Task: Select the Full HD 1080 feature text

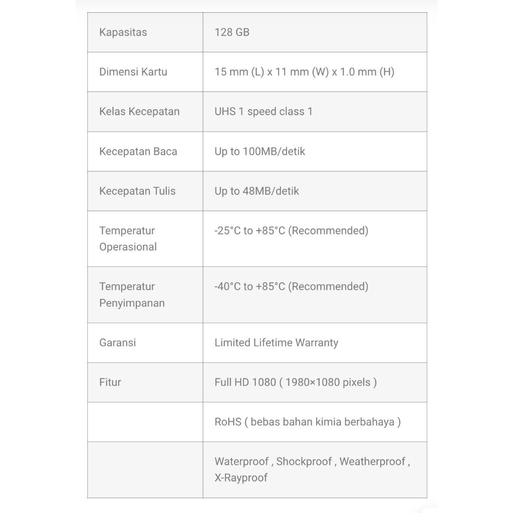Action: pos(296,383)
